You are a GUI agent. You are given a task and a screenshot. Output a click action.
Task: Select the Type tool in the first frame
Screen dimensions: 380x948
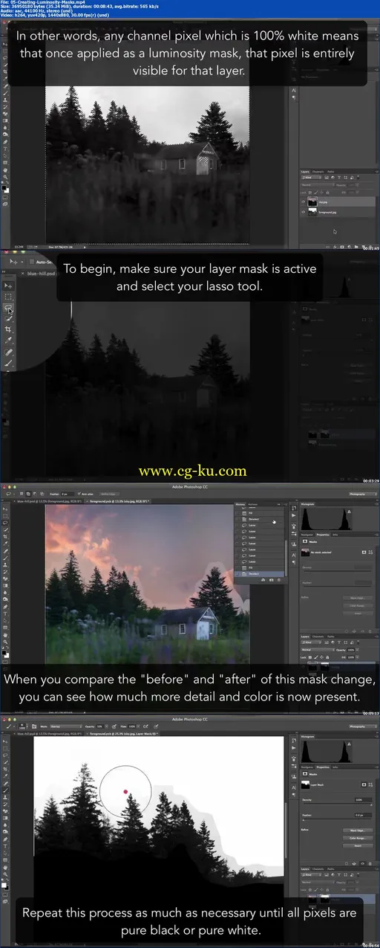(5, 149)
